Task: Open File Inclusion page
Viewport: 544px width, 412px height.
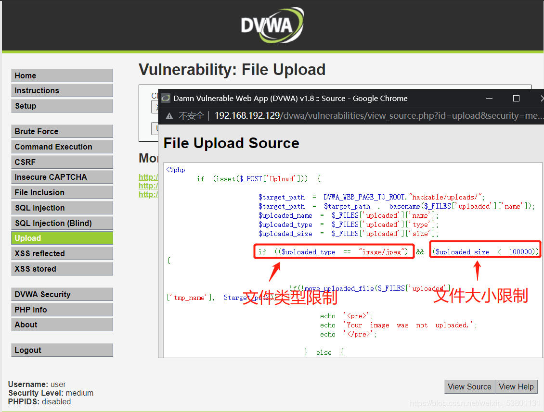Action: click(62, 192)
